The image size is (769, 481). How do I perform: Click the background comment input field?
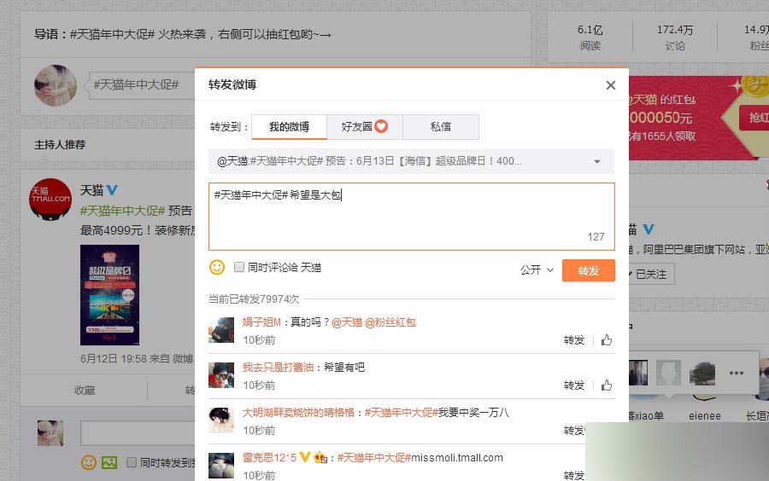(x=138, y=432)
